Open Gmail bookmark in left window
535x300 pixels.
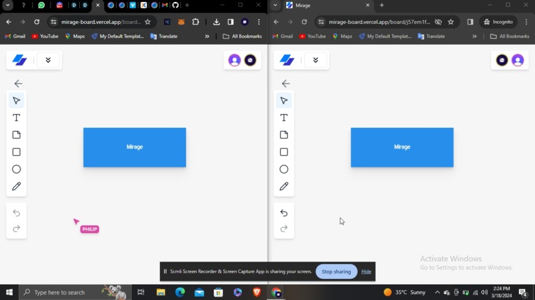click(15, 36)
